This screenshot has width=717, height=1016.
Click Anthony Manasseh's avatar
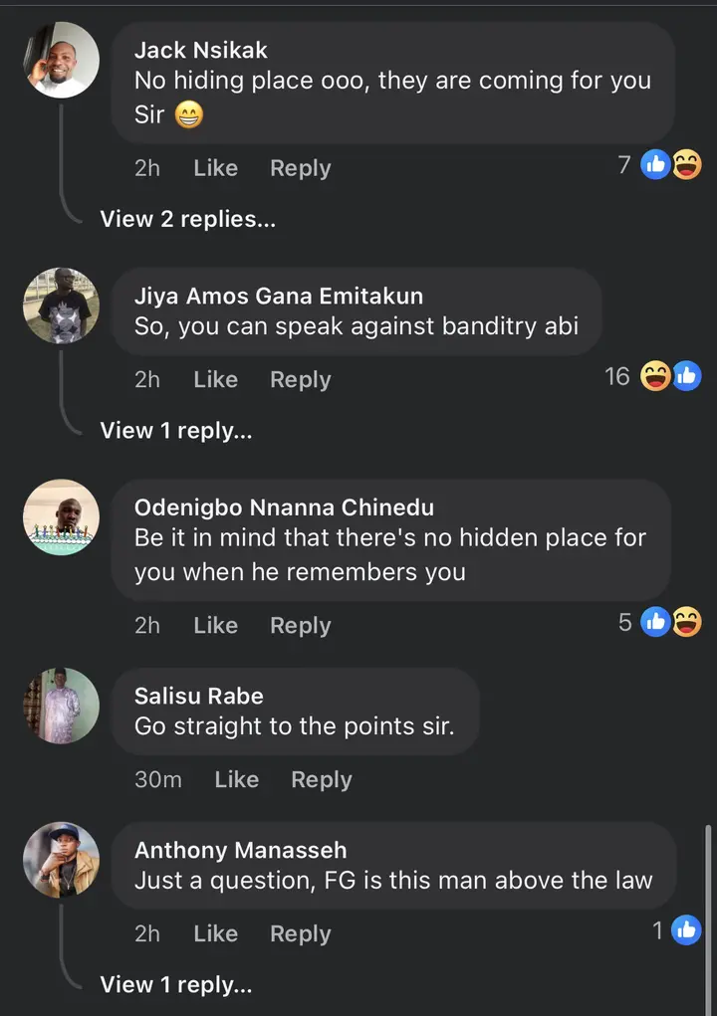(x=62, y=860)
